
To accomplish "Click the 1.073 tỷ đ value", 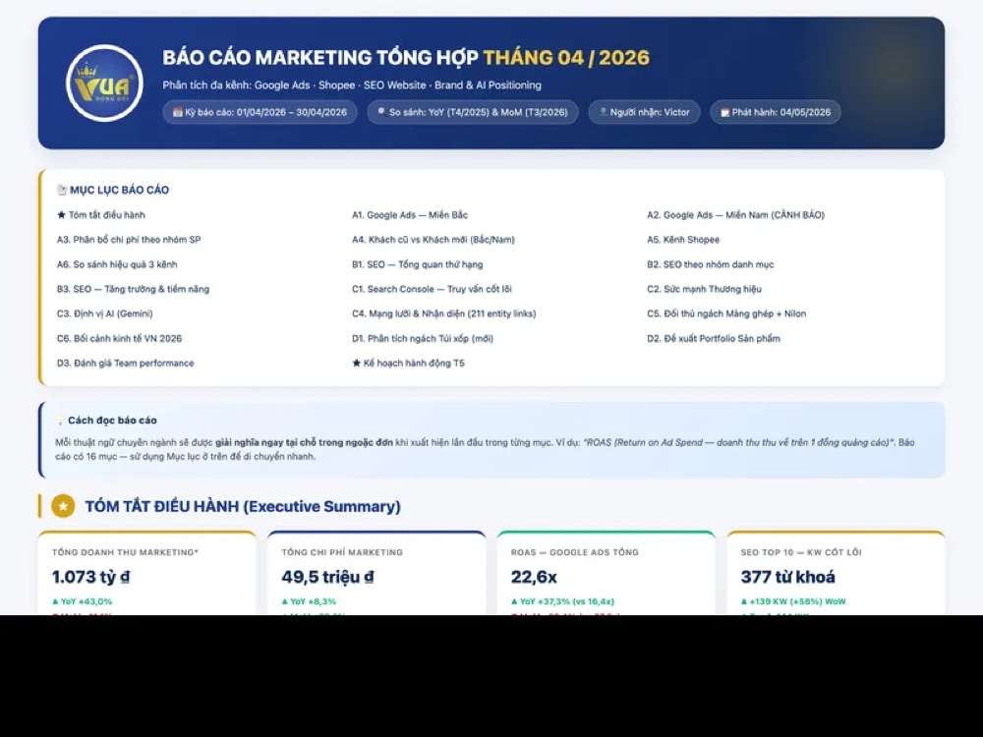I will click(x=90, y=577).
